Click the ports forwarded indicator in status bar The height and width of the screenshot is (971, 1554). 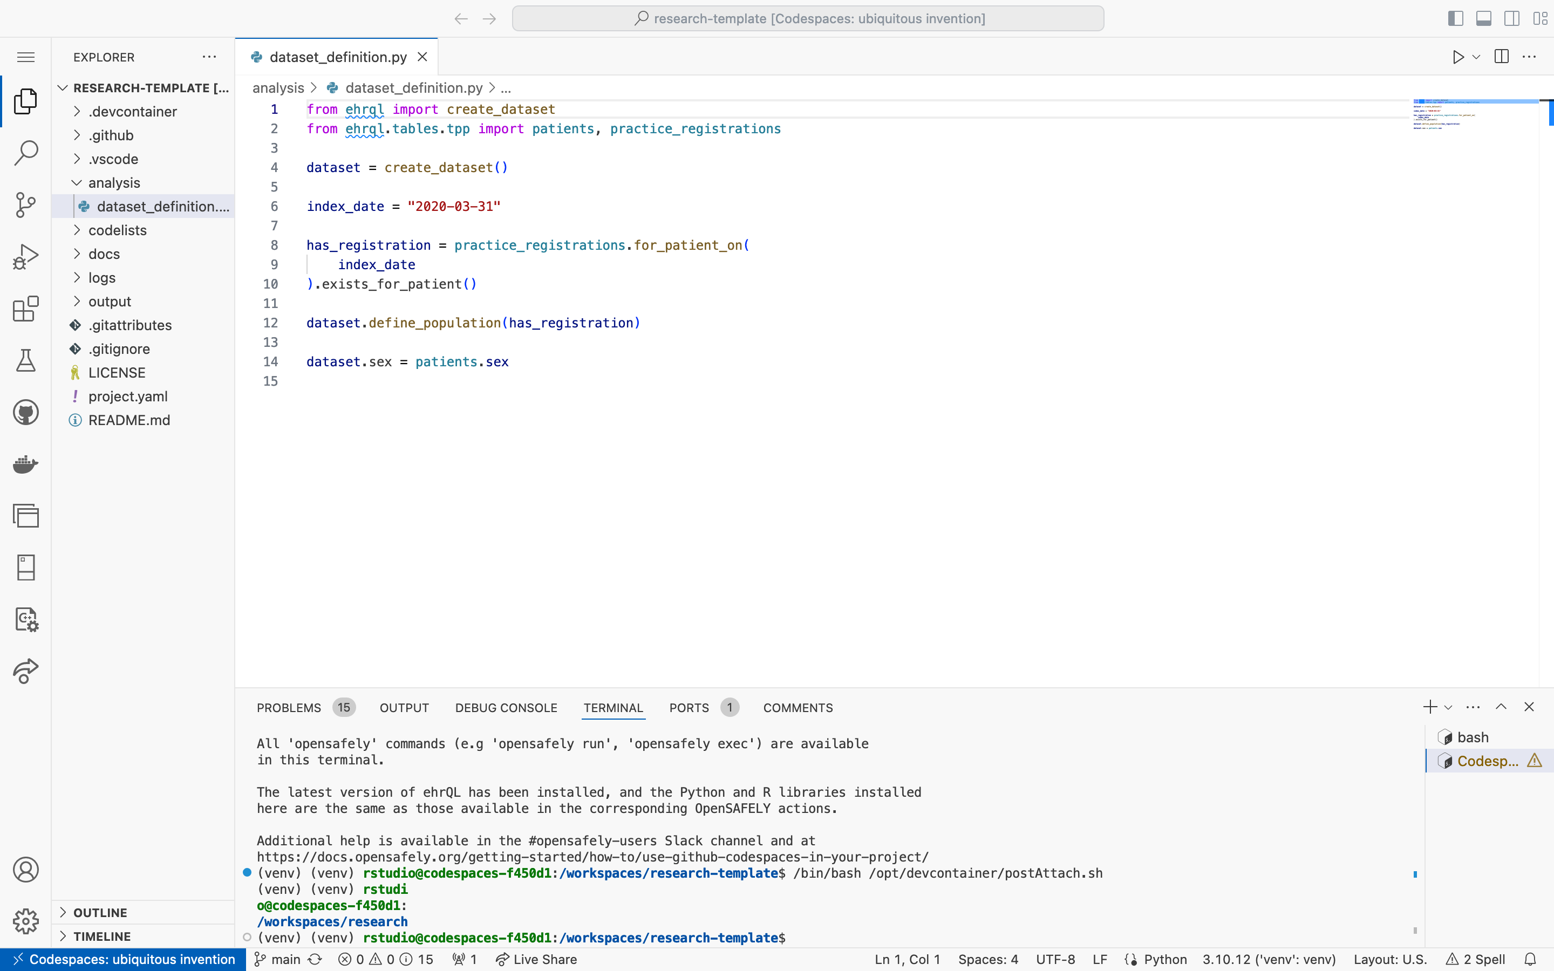(x=465, y=960)
